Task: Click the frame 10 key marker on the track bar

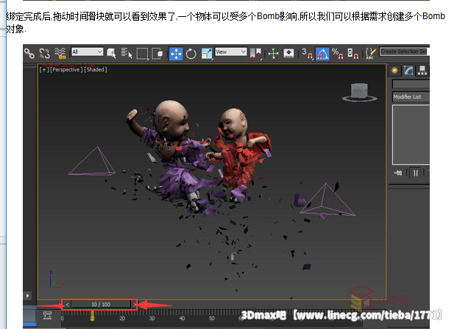Action: (92, 316)
